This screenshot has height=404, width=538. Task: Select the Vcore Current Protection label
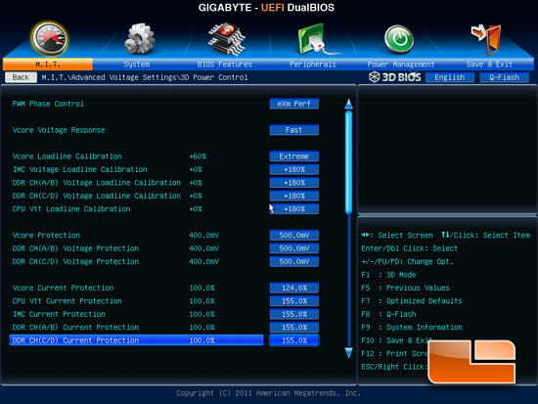tap(63, 288)
